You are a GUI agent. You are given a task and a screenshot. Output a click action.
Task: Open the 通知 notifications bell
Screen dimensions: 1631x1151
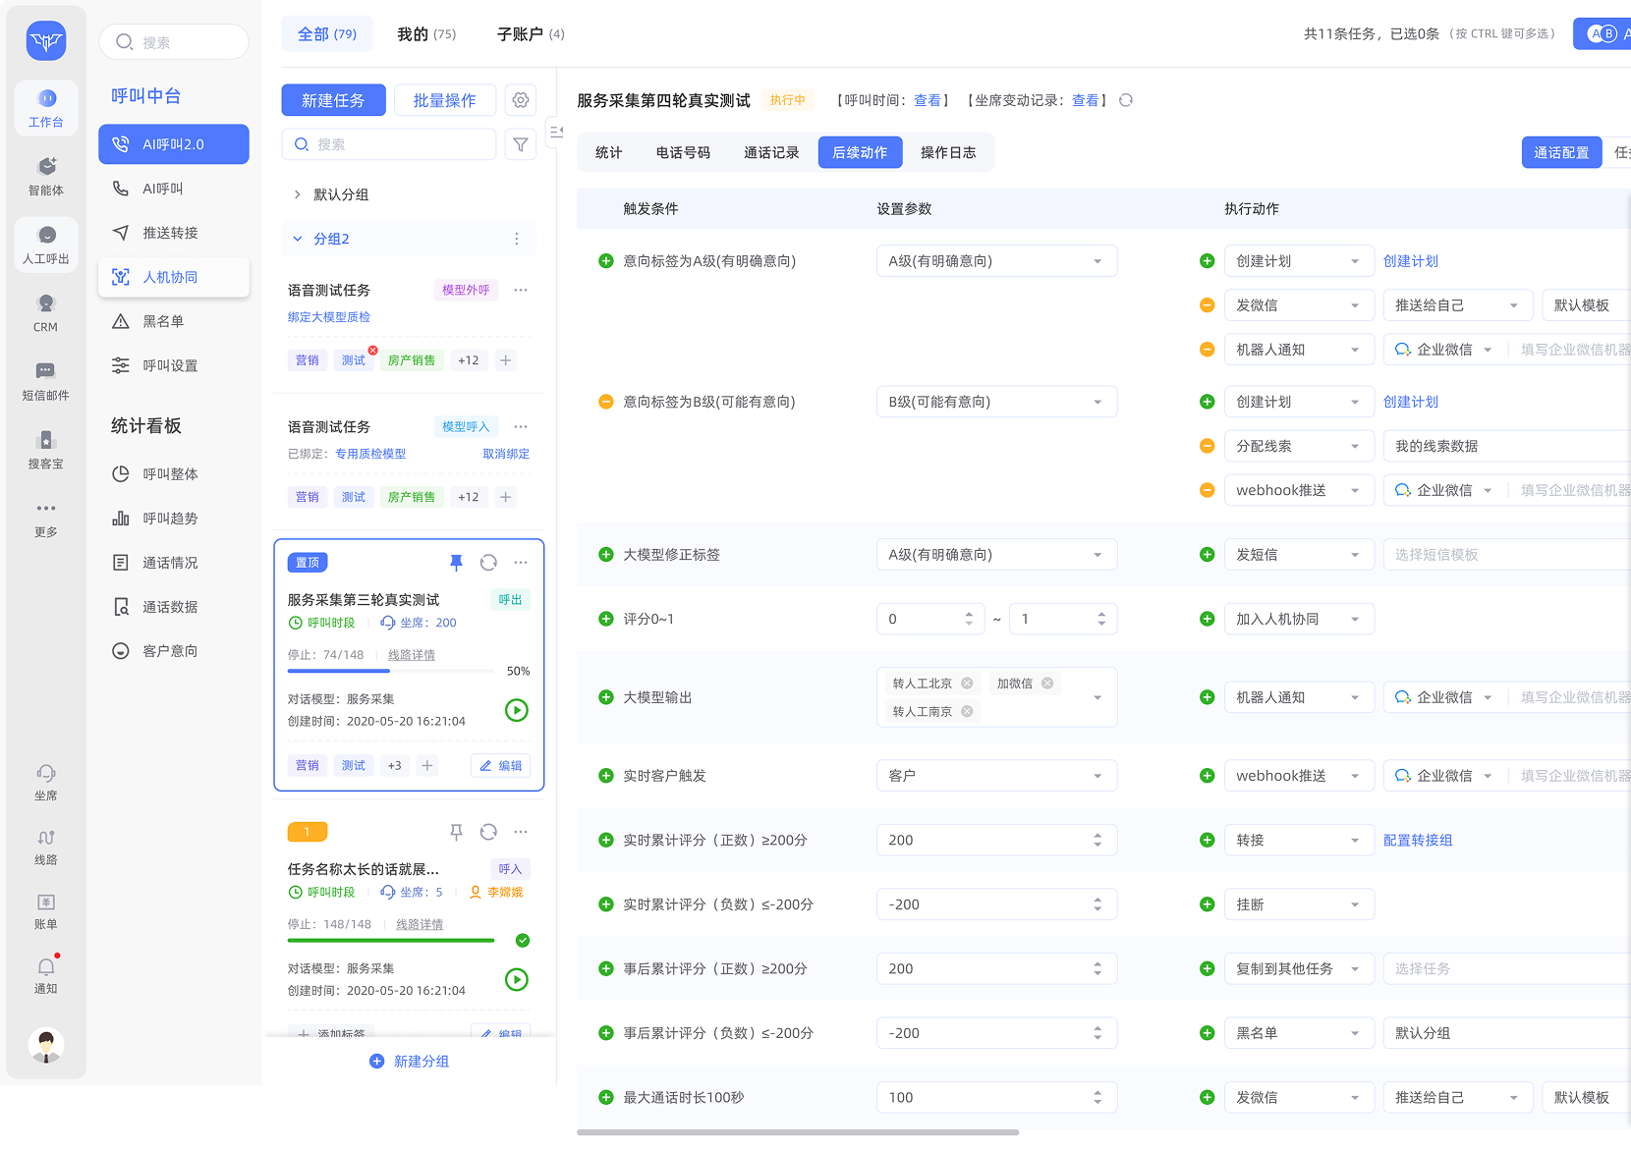tap(45, 973)
